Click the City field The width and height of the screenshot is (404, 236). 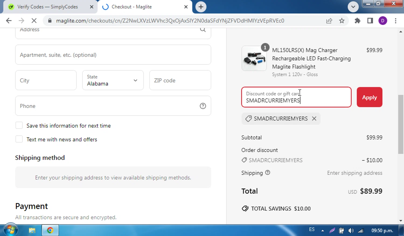(46, 80)
